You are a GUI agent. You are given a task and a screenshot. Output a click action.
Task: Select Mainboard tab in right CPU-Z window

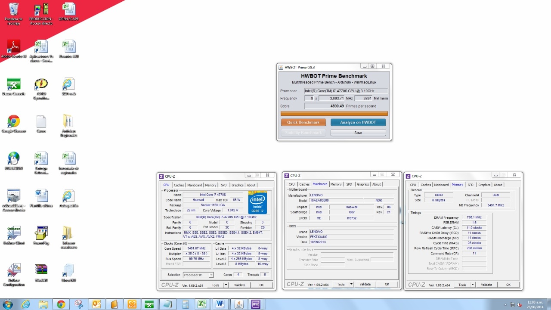pos(441,185)
